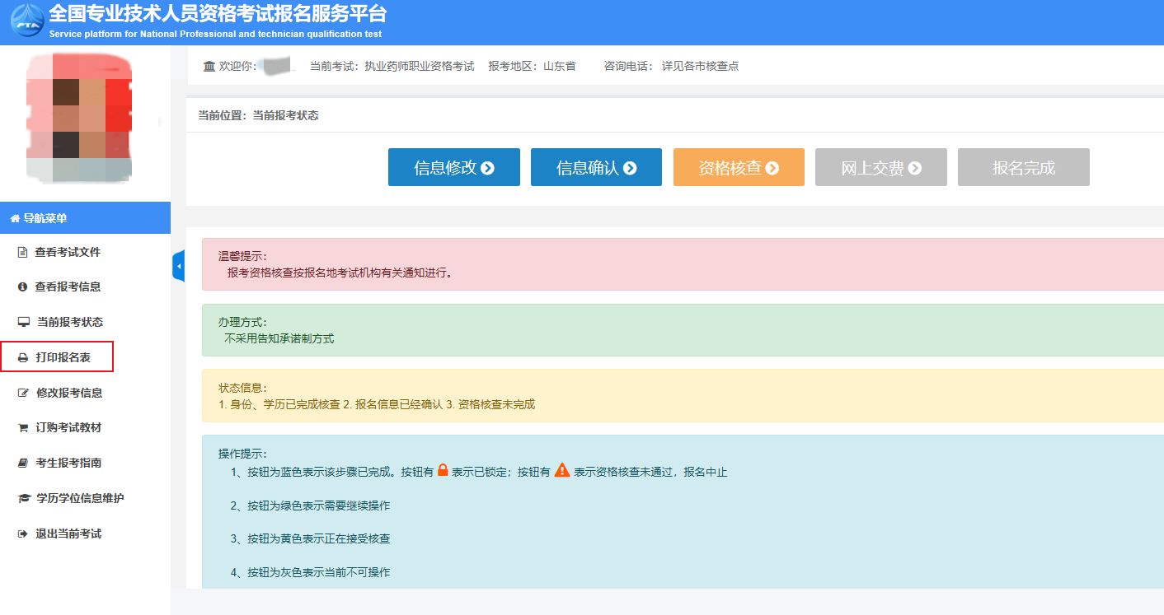This screenshot has height=615, width=1164.
Task: Select 查看报考信息 from the side menu
Action: (x=68, y=287)
